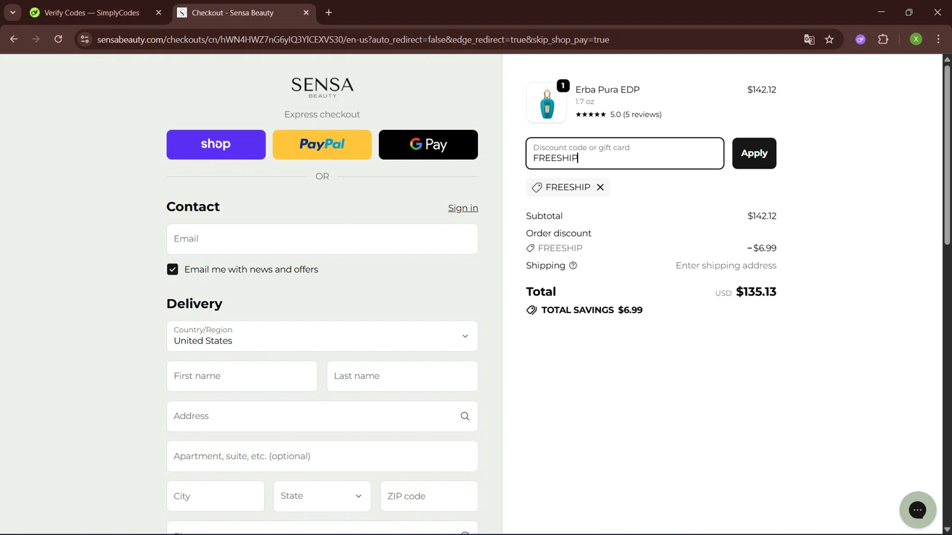Screen dimensions: 952x535
Task: Click the address bar URL
Action: (x=353, y=39)
